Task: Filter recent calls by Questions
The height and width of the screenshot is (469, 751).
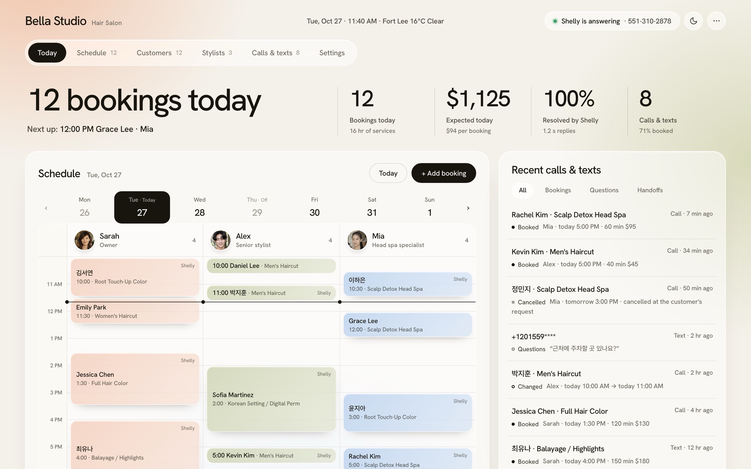Action: 604,190
